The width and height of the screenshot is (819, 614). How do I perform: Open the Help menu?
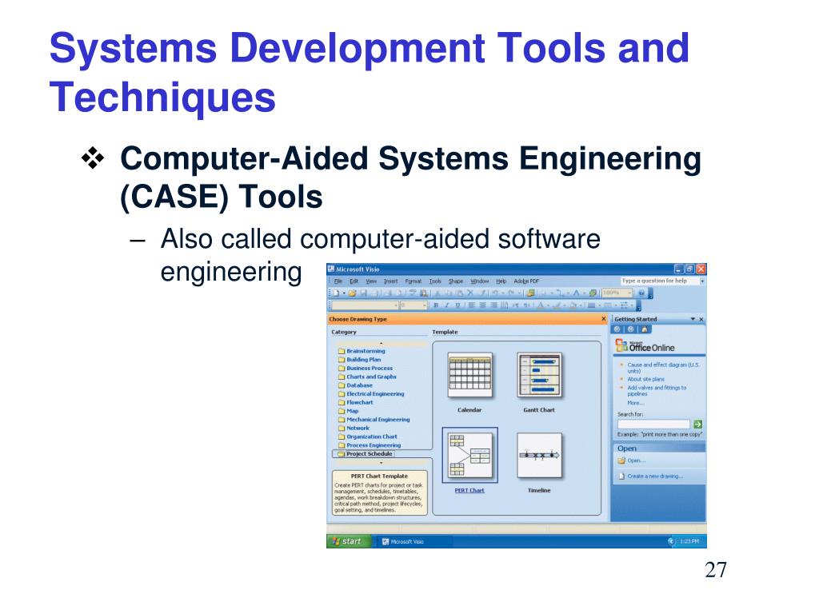click(501, 281)
